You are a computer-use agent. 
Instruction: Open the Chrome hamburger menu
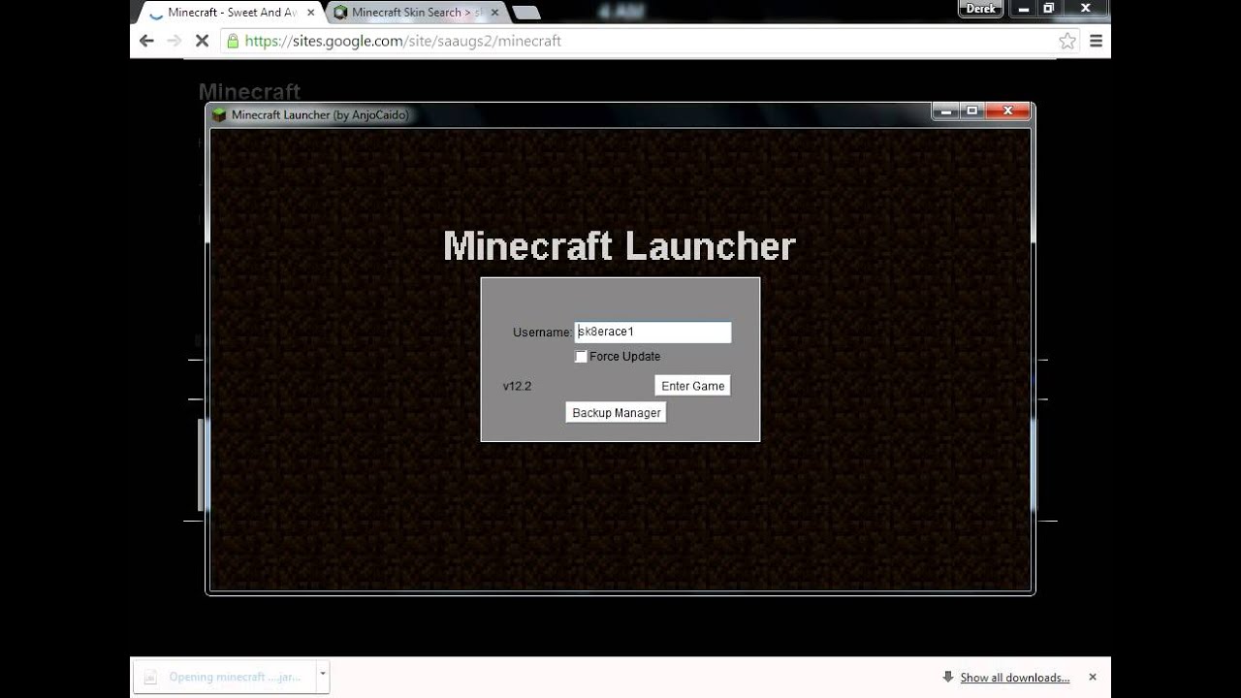(1097, 41)
